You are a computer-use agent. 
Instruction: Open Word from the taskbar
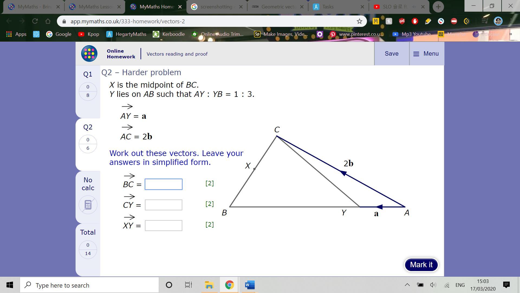[x=249, y=285]
